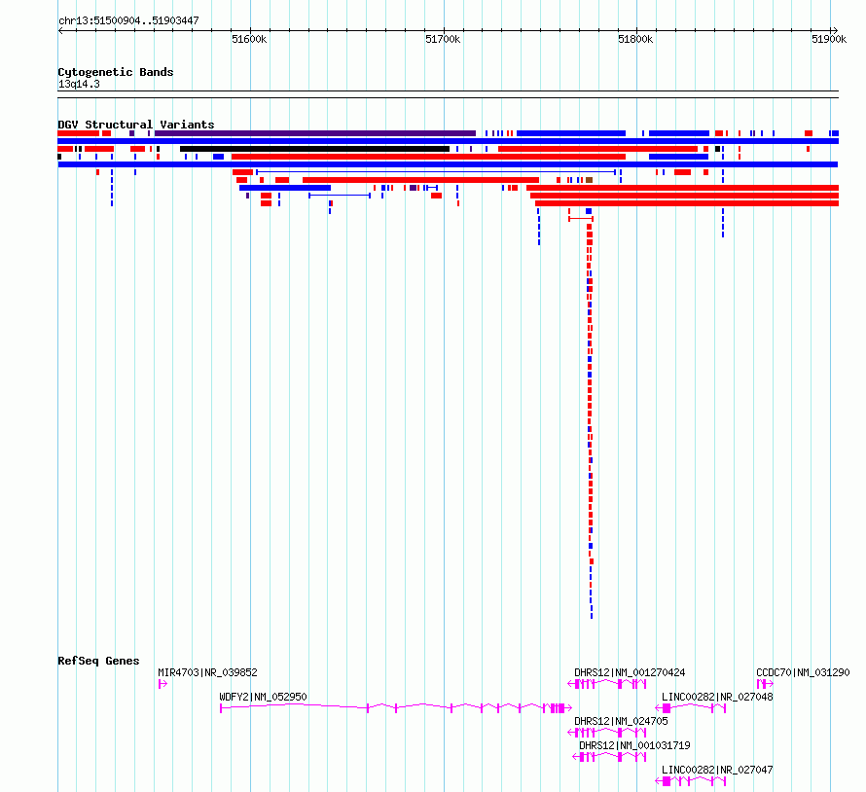Image resolution: width=866 pixels, height=792 pixels.
Task: Click the long purple variant bar
Action: point(315,133)
